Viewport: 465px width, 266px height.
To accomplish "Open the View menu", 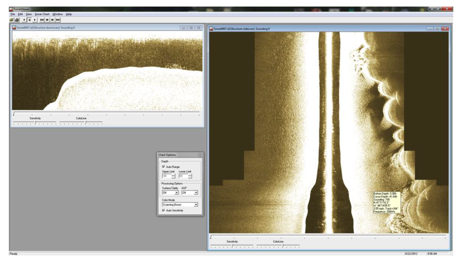I will click(x=29, y=14).
